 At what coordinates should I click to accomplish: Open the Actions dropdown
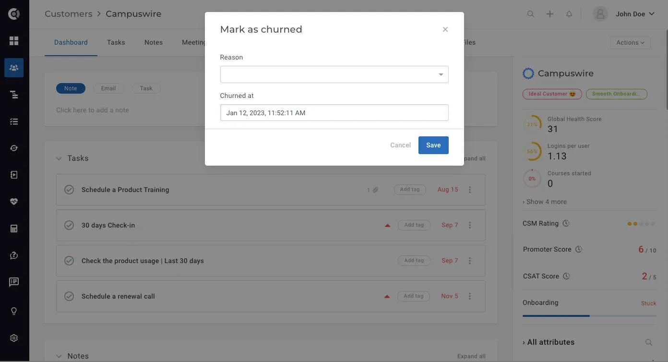[630, 42]
